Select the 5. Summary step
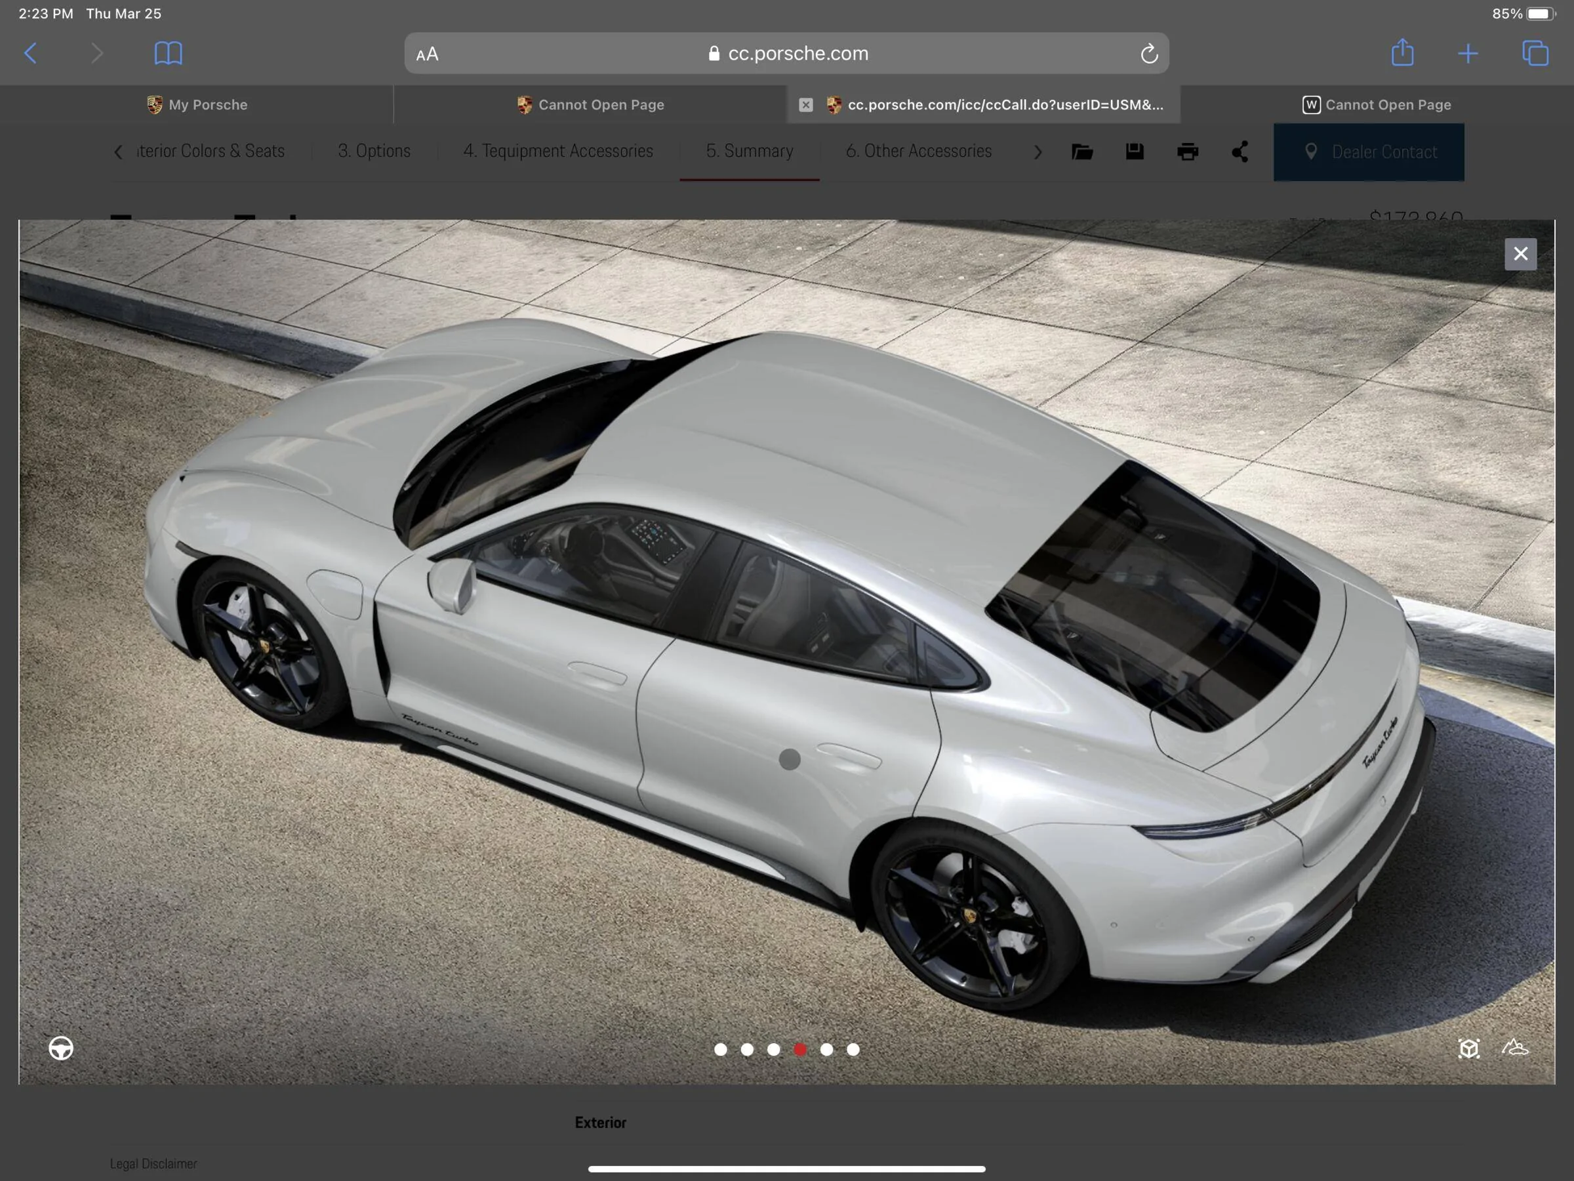The height and width of the screenshot is (1181, 1574). pyautogui.click(x=749, y=151)
